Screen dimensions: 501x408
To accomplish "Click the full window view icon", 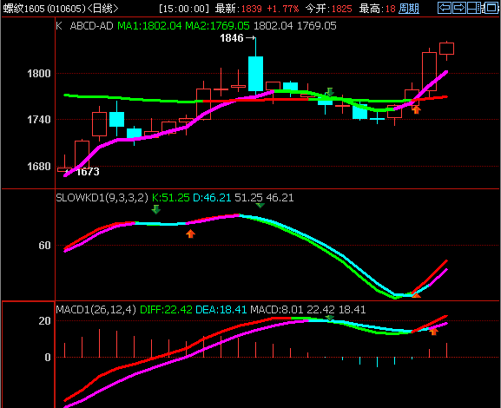I will click(x=491, y=8).
